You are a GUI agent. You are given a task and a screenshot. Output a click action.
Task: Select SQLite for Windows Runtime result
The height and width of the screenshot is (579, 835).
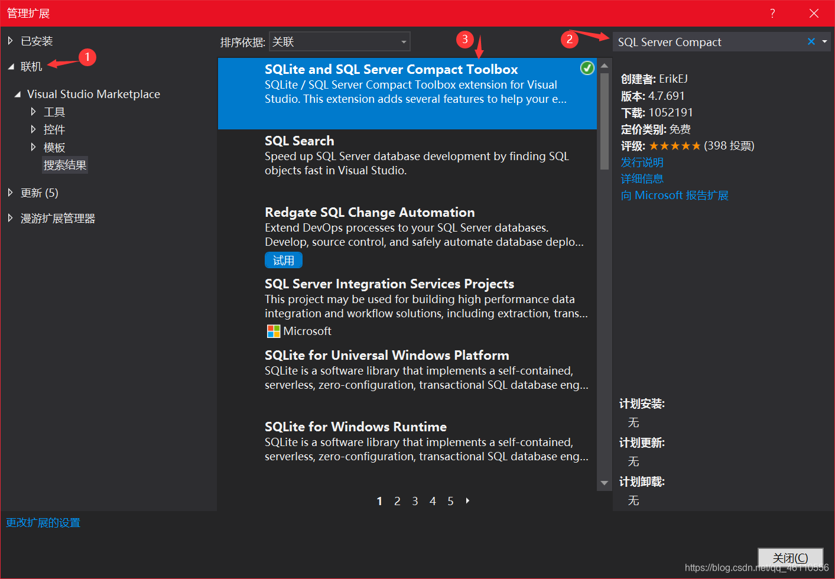tap(407, 451)
